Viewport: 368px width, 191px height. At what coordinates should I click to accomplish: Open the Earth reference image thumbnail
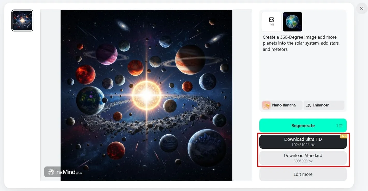point(292,22)
